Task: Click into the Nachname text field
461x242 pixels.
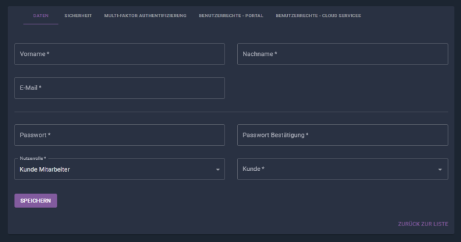Action: 342,54
